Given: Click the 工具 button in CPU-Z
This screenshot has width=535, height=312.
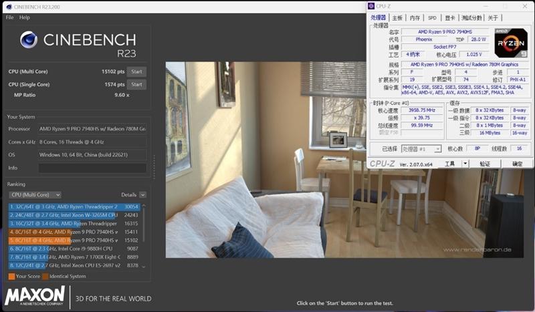Looking at the screenshot, I should [449, 164].
